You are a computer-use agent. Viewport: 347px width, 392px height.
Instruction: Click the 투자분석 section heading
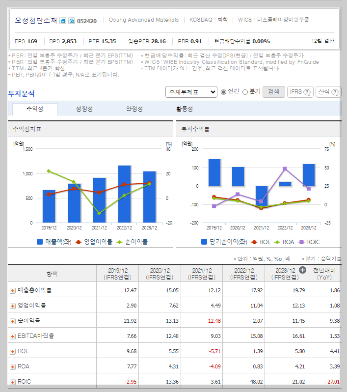[22, 93]
